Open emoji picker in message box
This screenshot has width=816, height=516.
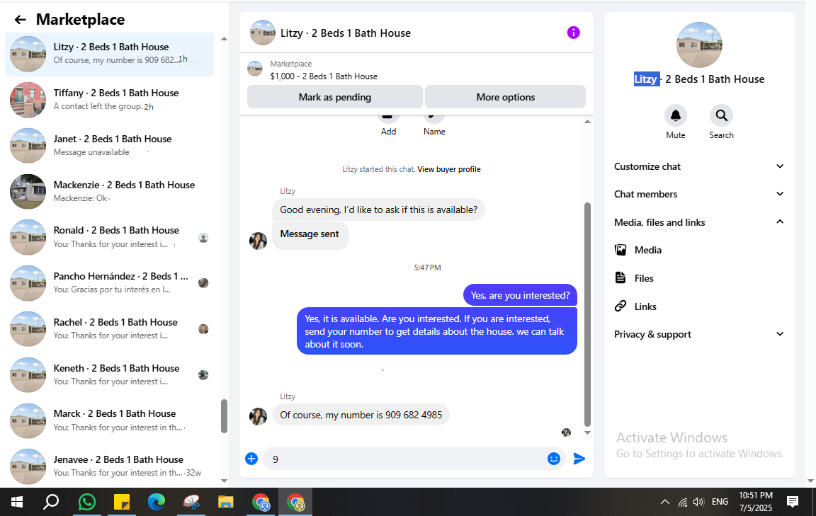(554, 459)
